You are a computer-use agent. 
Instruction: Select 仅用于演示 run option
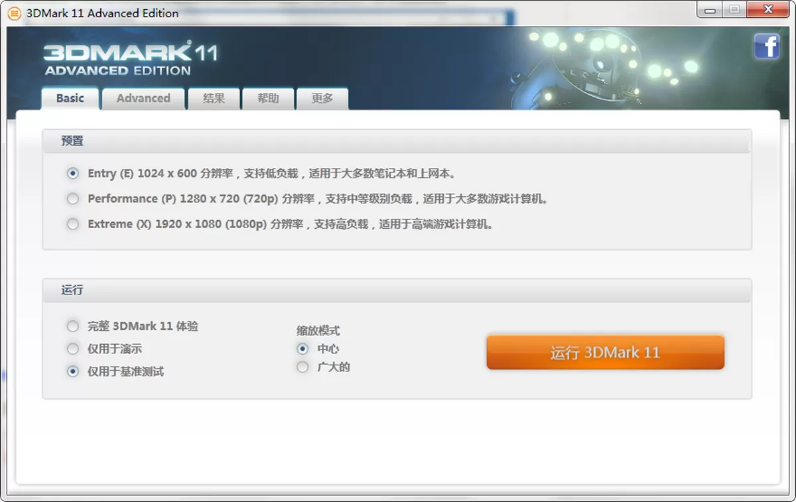click(x=72, y=348)
